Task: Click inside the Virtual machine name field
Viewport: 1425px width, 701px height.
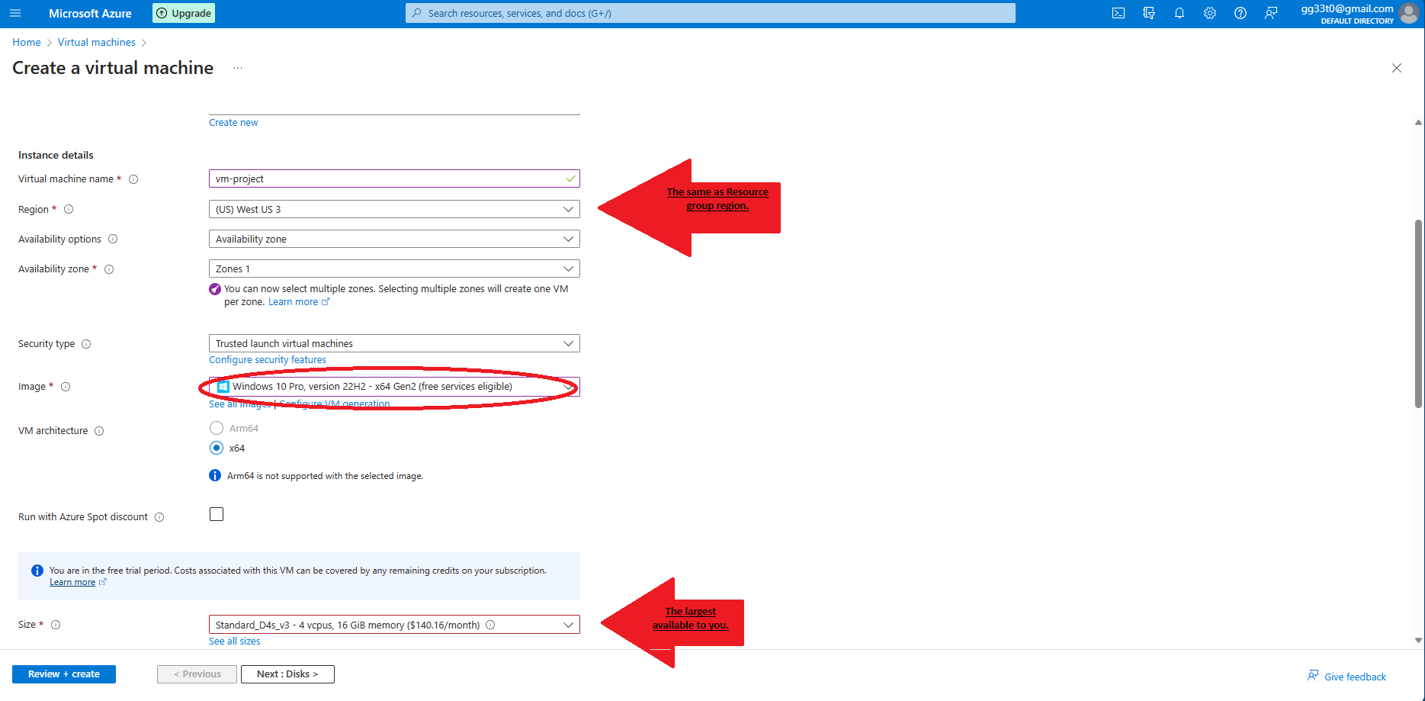Action: click(393, 178)
